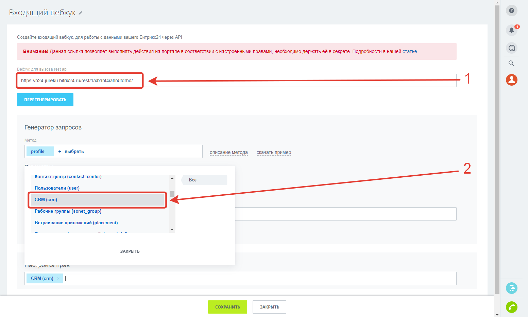
Task: Open the orange user profile avatar
Action: [x=511, y=80]
